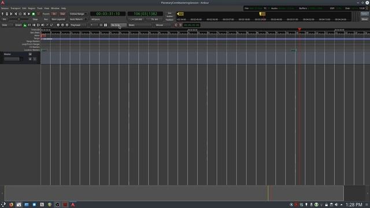Click the expand tracks icon
This screenshot has width=370, height=208.
105,25
